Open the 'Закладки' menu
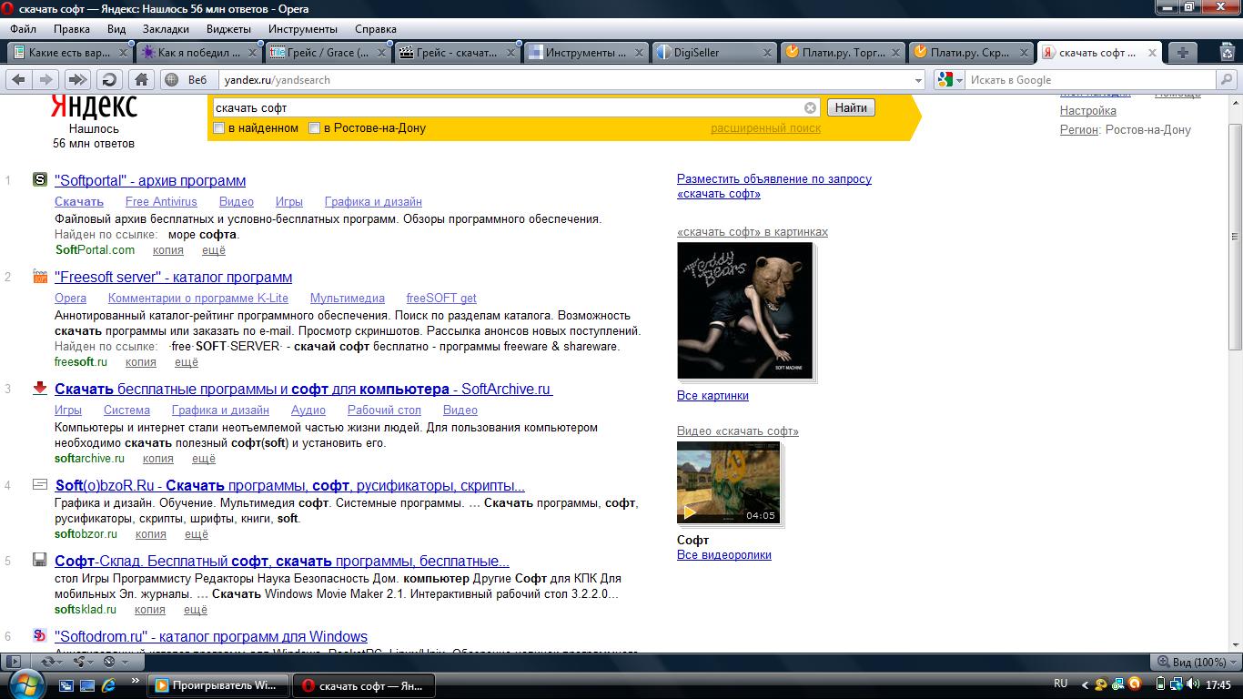Viewport: 1243px width, 699px height. [166, 29]
